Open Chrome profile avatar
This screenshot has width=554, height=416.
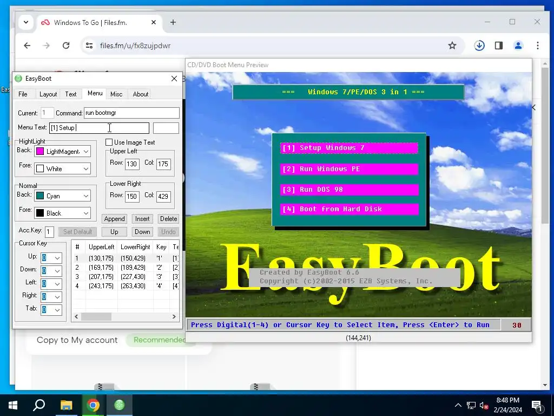(518, 45)
